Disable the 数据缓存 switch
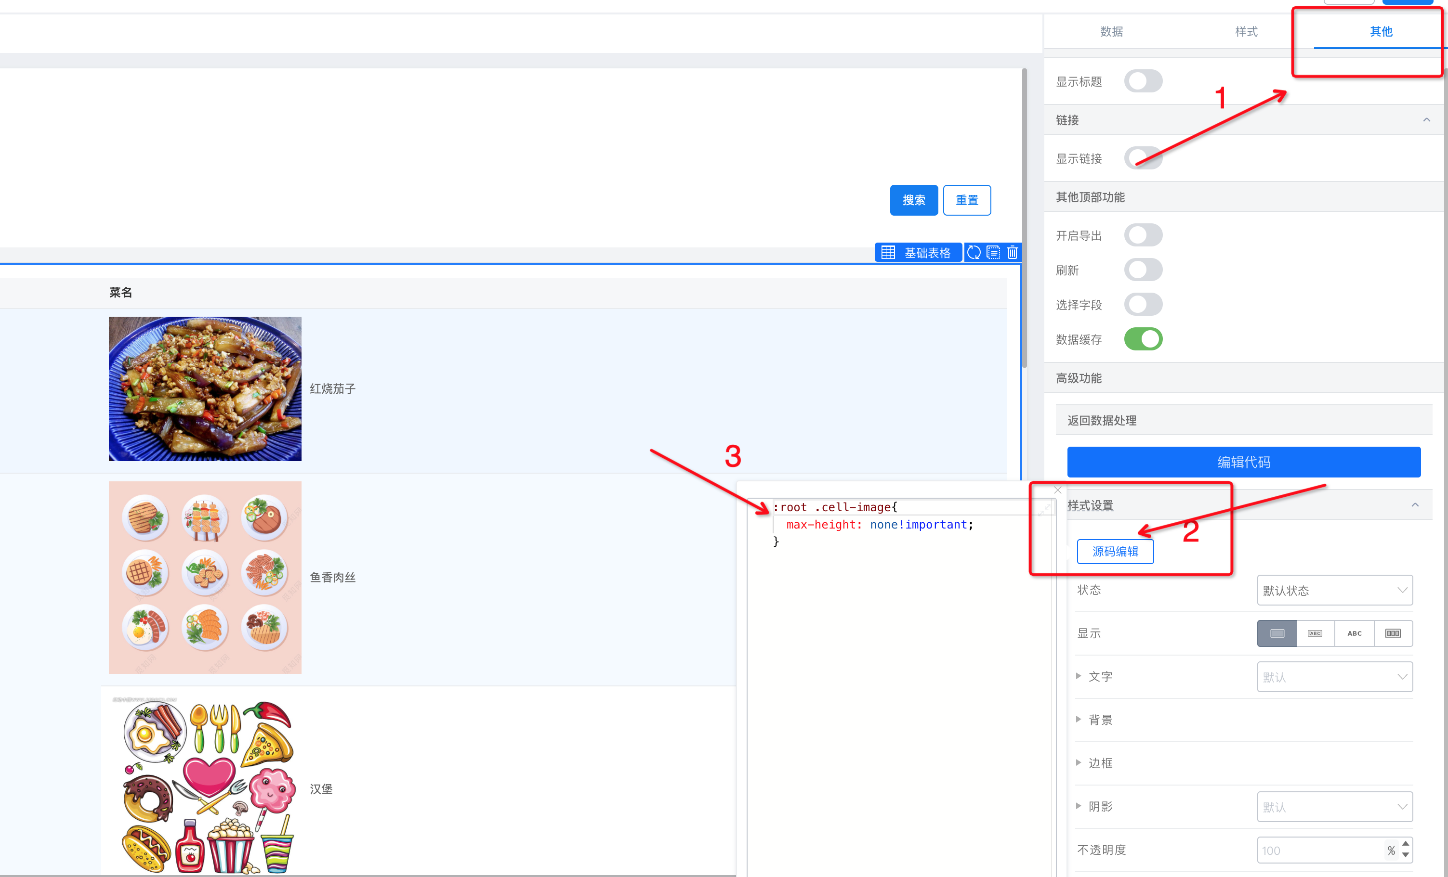 pos(1143,339)
